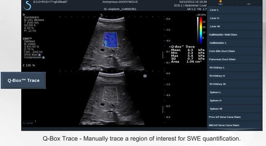Pick the Rt Kidney L measurement
Viewport: 266px width, 146px height.
coord(235,68)
